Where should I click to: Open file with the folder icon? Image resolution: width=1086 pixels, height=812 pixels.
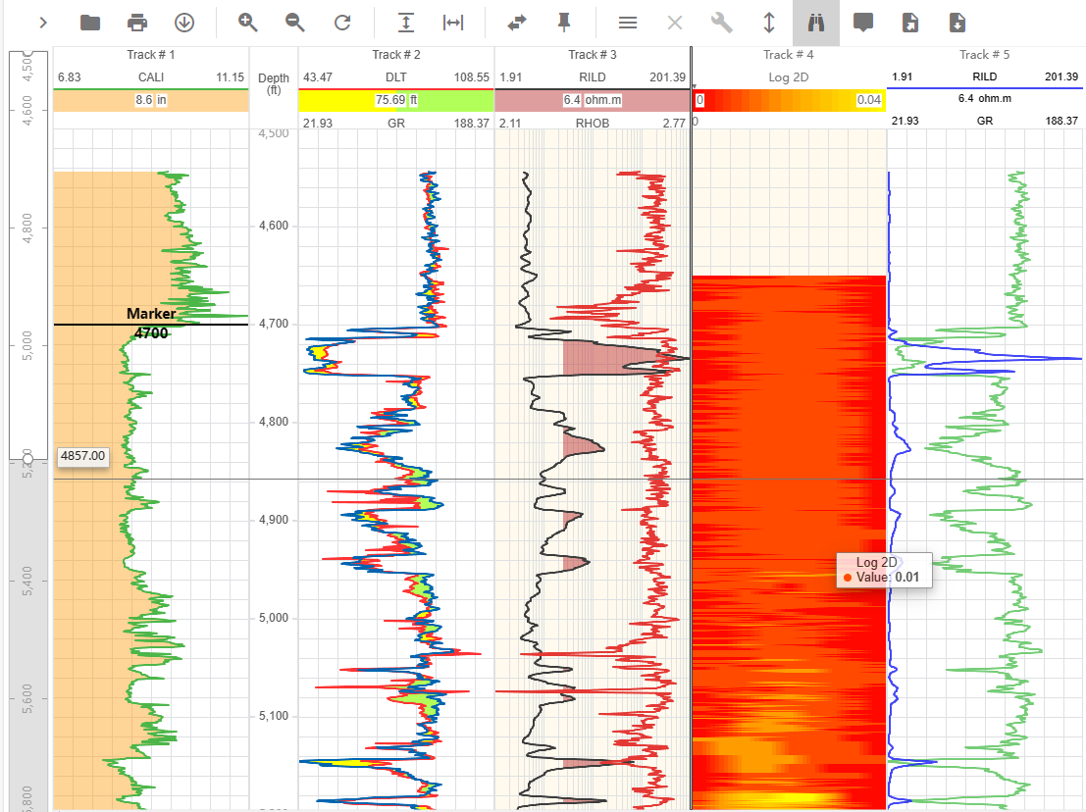(x=90, y=23)
